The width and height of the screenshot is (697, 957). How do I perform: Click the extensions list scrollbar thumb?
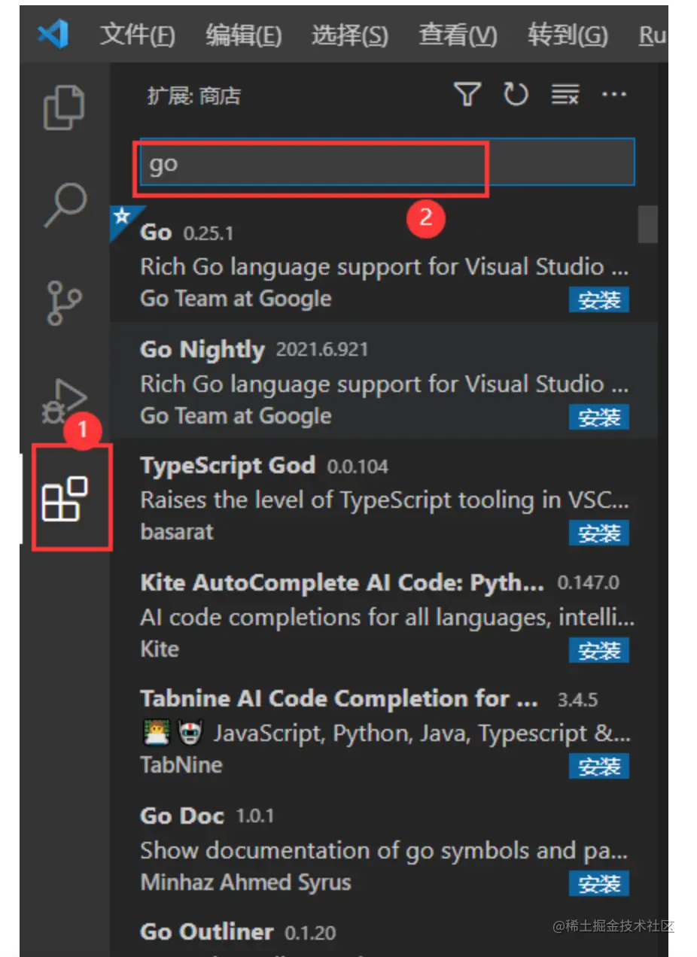647,224
